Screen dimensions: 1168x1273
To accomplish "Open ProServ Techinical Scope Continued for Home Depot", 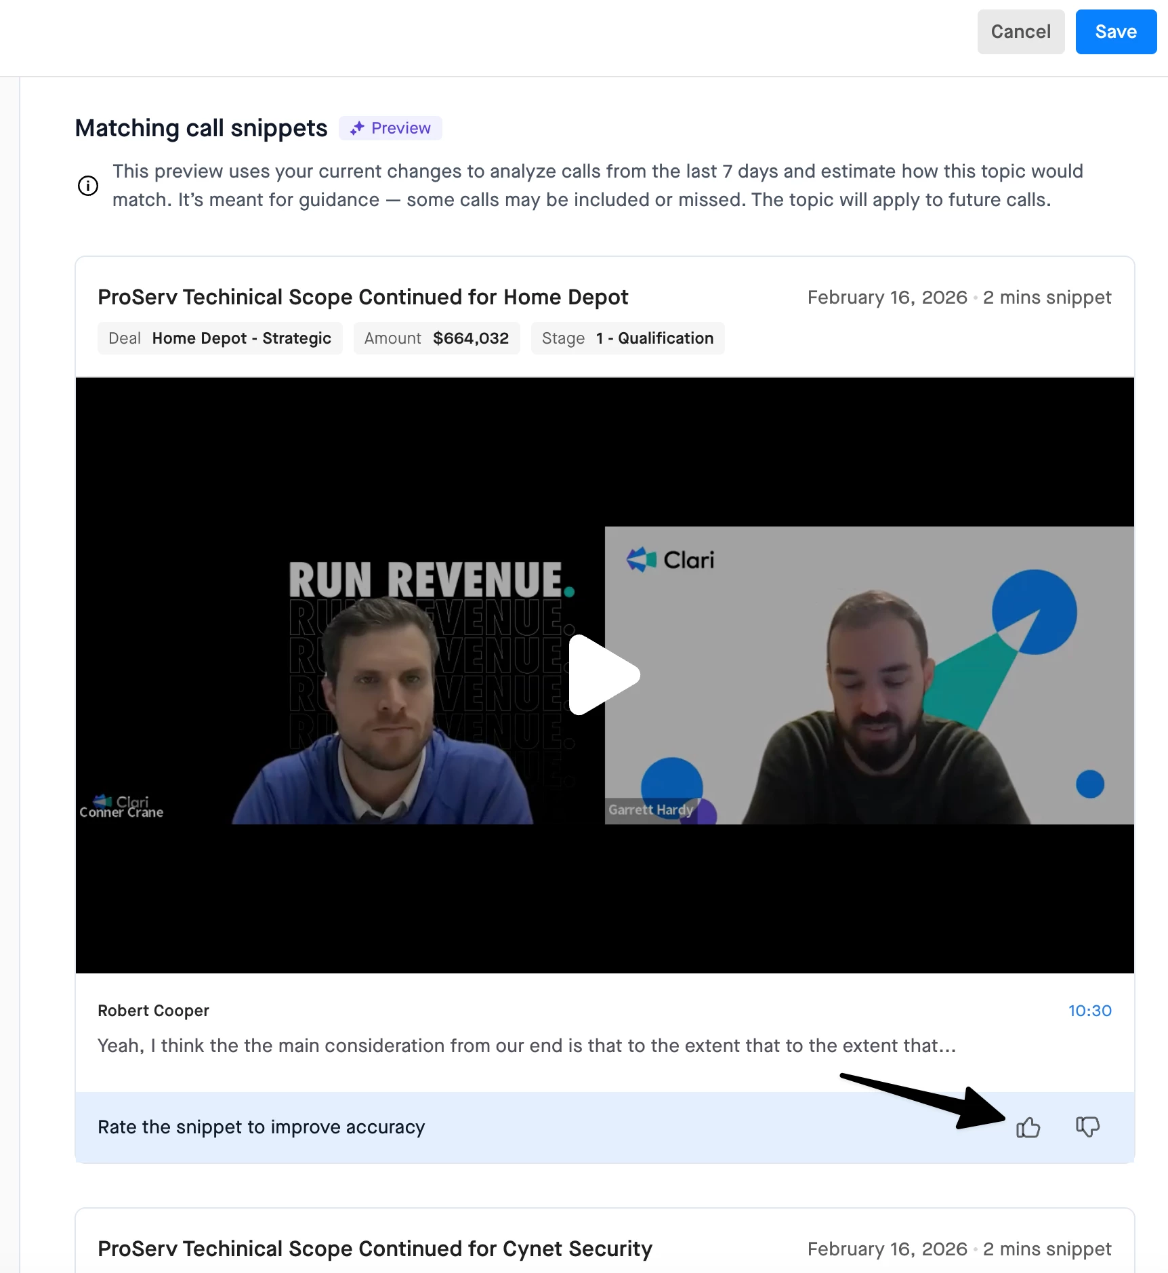I will coord(363,297).
